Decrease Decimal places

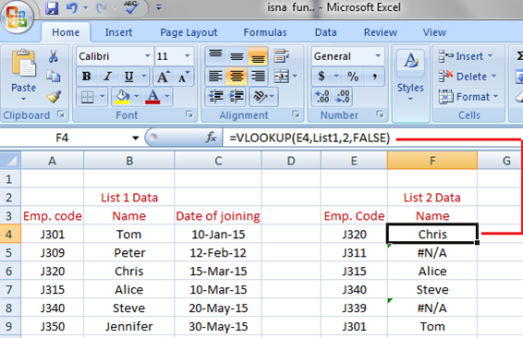pos(343,97)
